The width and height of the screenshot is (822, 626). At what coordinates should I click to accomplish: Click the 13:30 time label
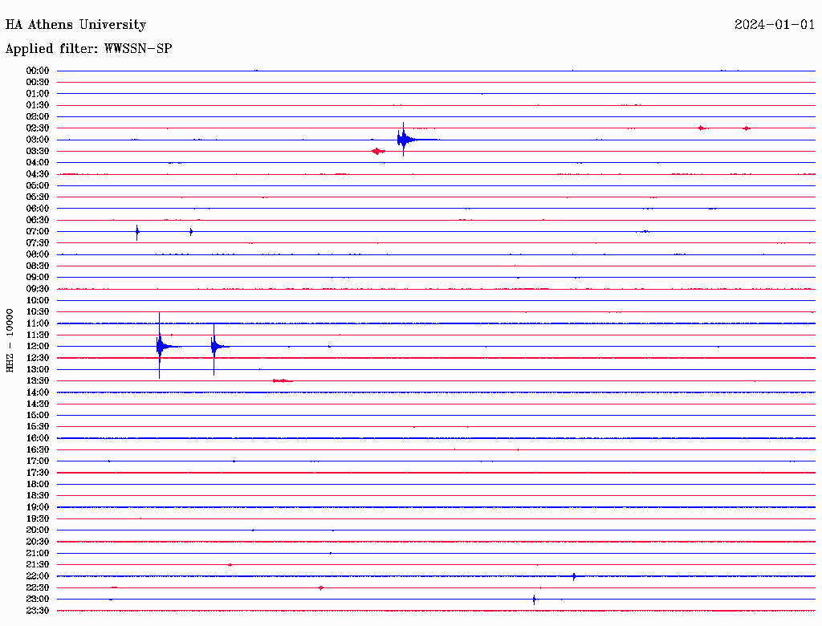[38, 380]
